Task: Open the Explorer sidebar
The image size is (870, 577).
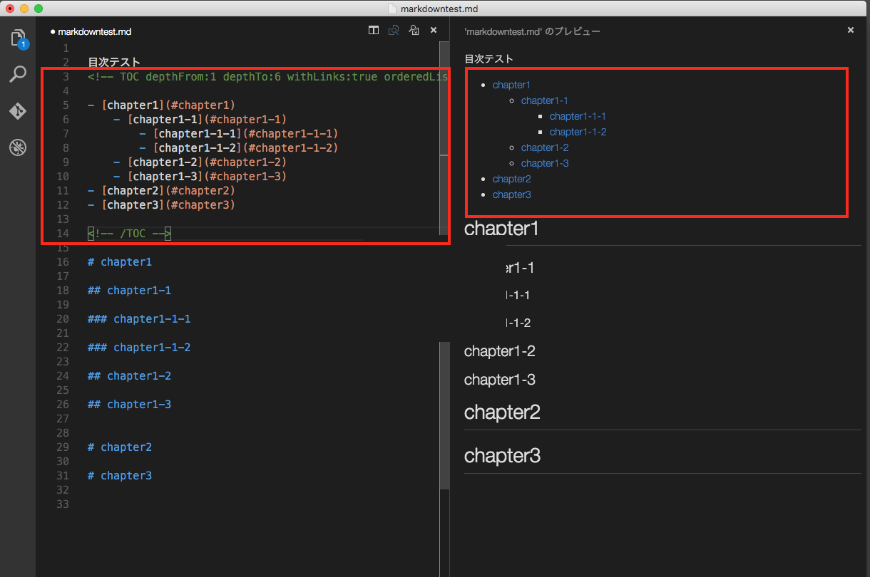Action: click(18, 38)
